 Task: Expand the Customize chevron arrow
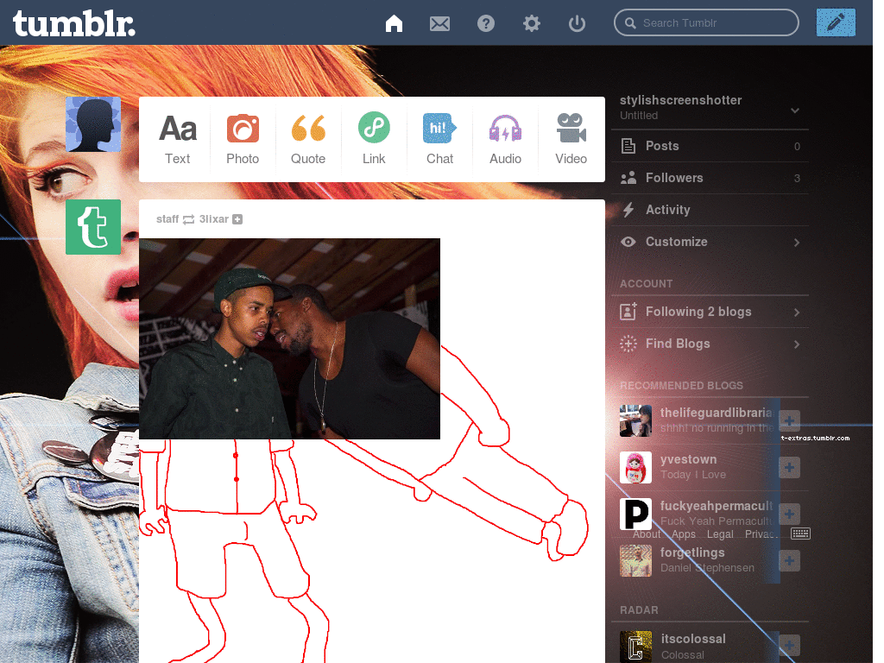click(x=797, y=242)
